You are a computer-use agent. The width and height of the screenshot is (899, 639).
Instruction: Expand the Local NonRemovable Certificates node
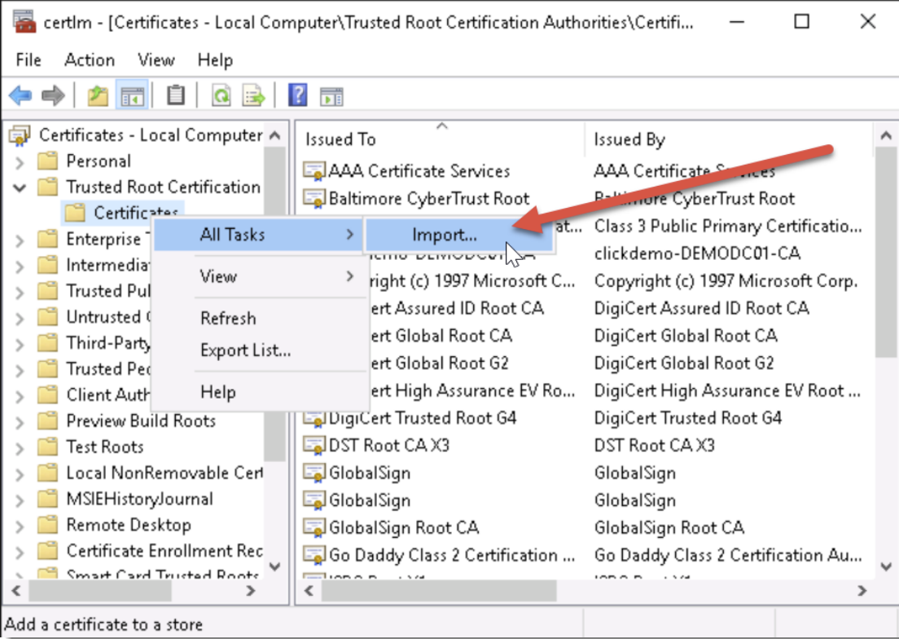click(20, 474)
